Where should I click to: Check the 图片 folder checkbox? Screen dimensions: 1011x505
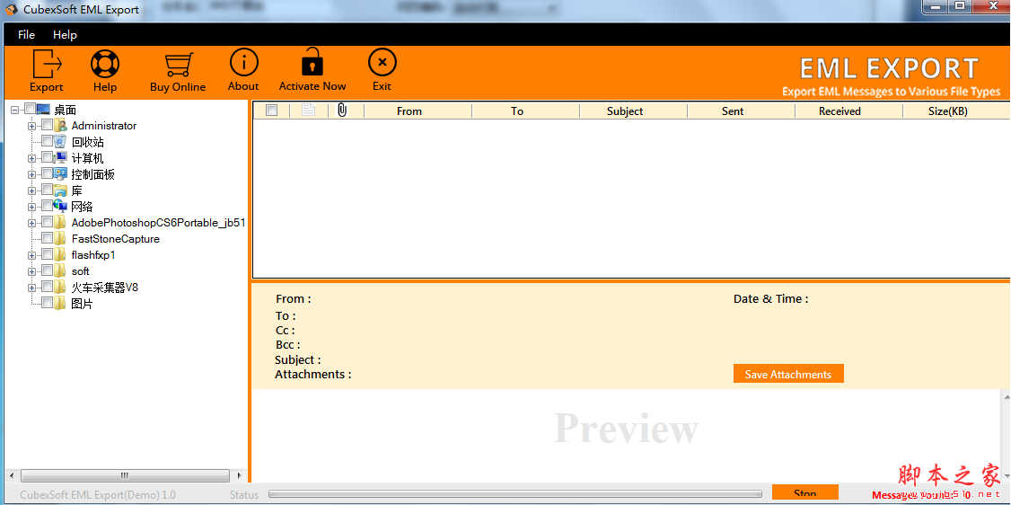[x=47, y=303]
